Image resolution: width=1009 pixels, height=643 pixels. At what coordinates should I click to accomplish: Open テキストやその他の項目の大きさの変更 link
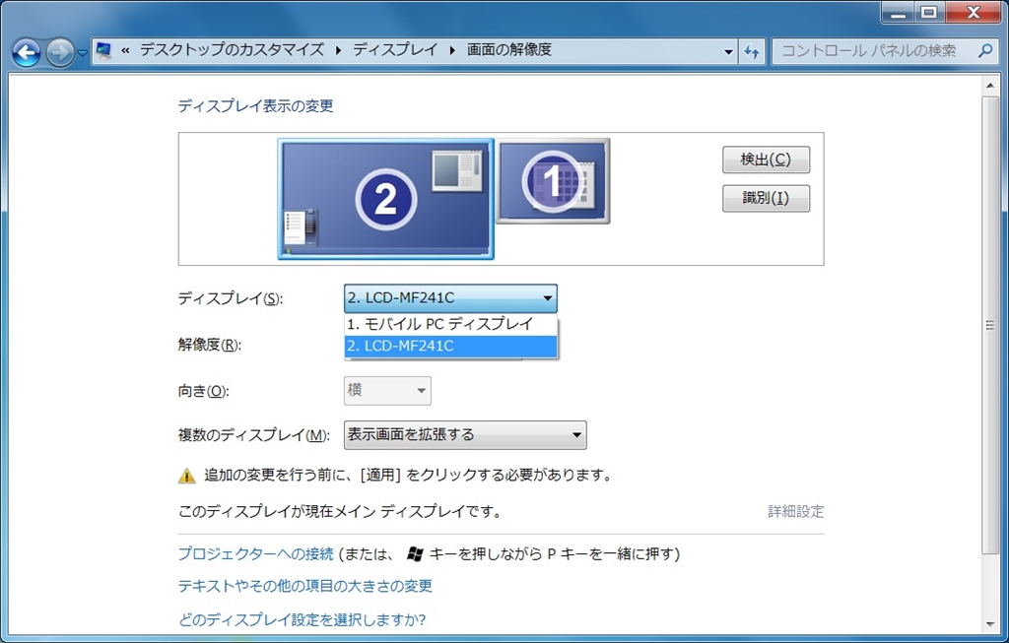(x=305, y=587)
